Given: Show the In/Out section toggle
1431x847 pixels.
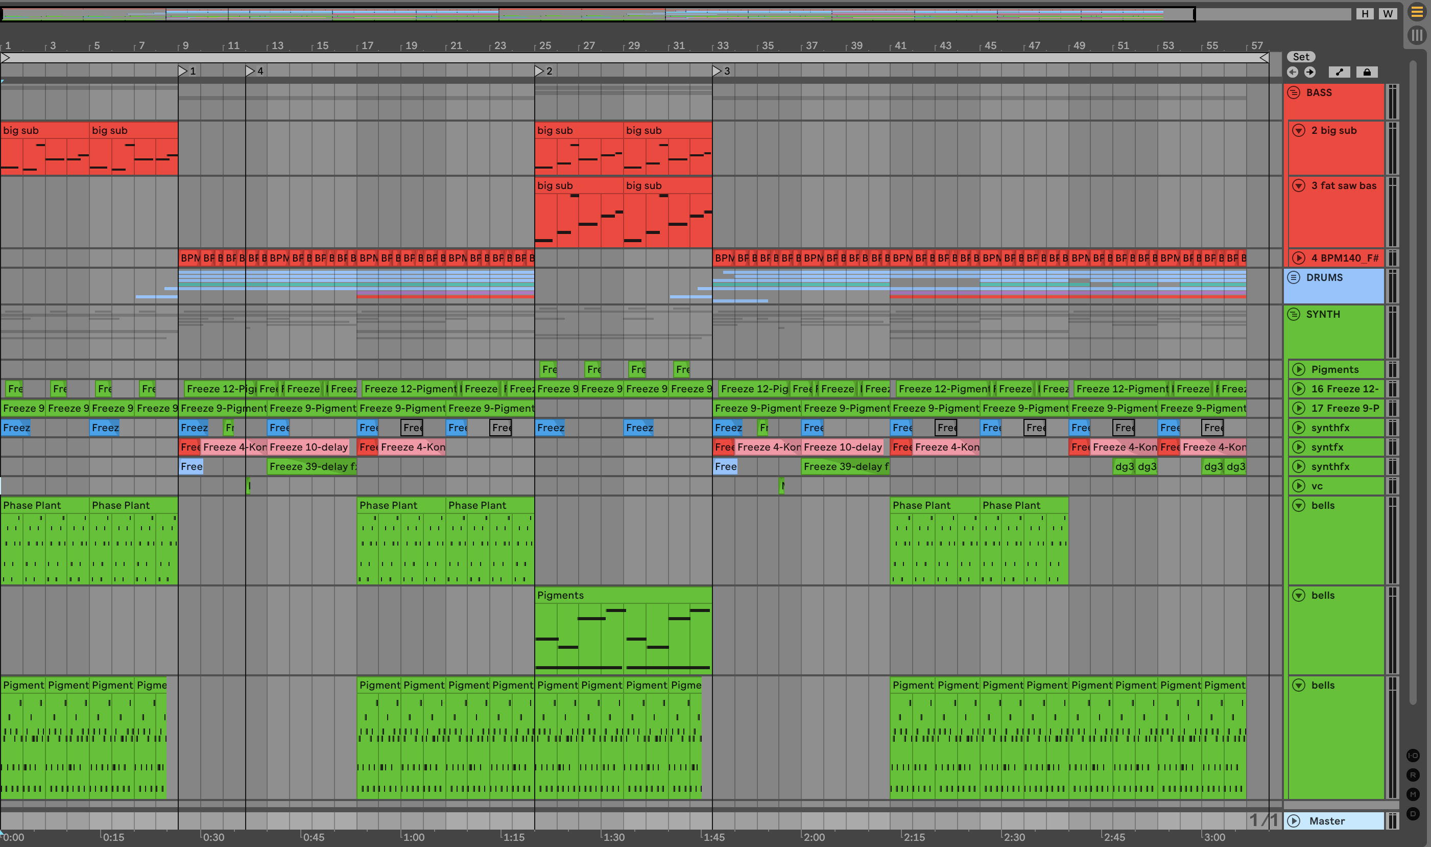Looking at the screenshot, I should [1413, 756].
